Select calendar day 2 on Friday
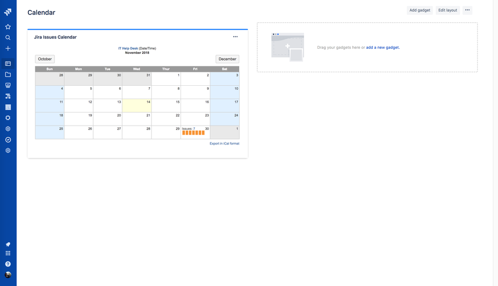 [x=195, y=79]
